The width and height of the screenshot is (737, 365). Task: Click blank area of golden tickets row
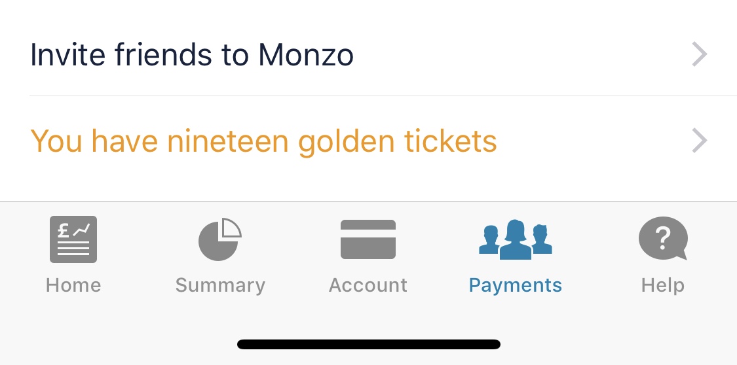pyautogui.click(x=590, y=141)
